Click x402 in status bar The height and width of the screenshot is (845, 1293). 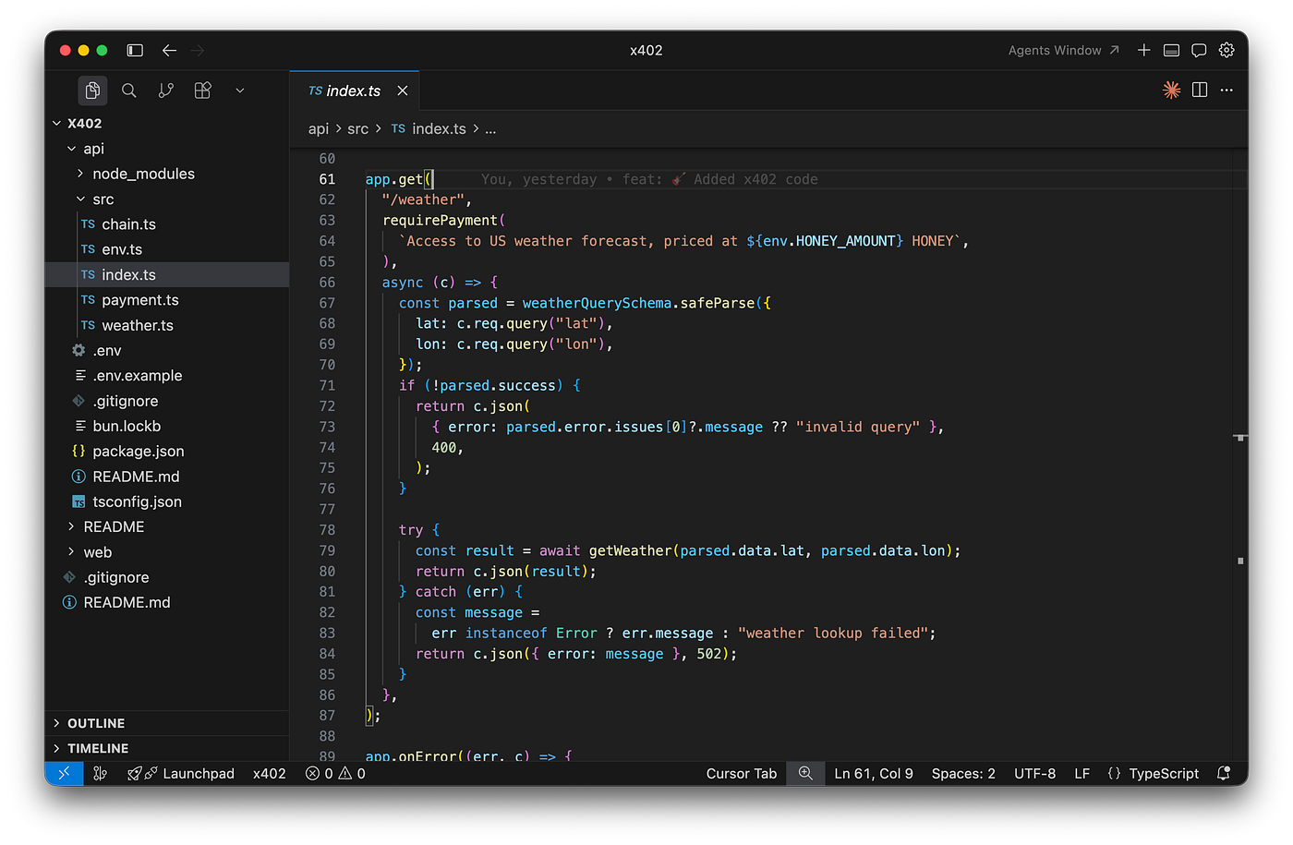(270, 773)
